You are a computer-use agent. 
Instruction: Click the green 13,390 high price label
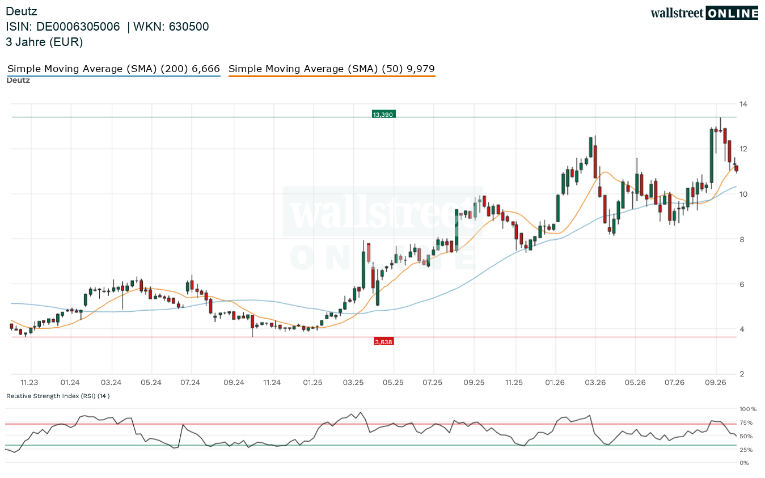383,115
